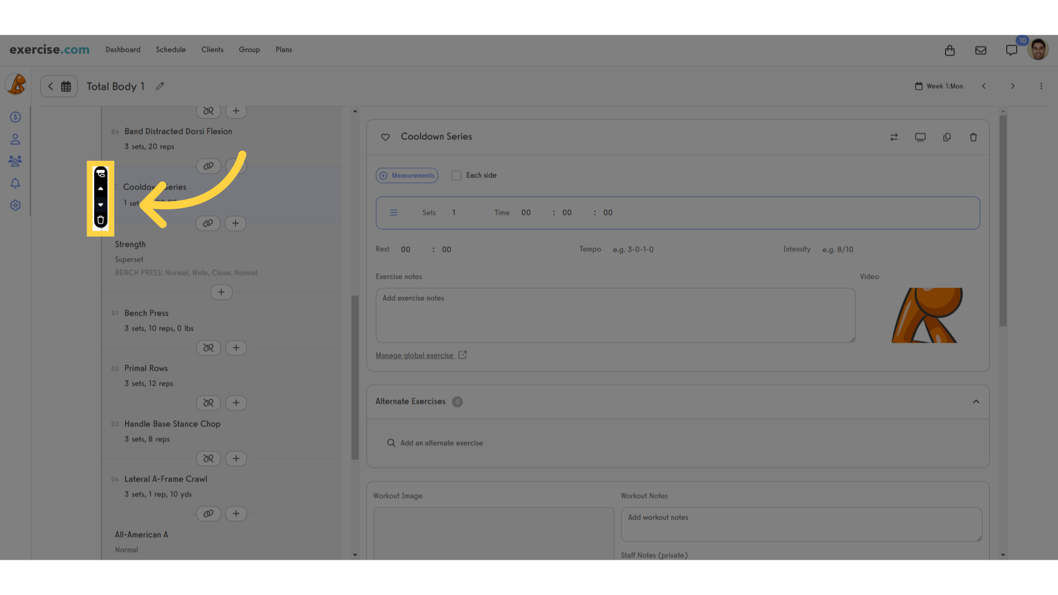Click the delete/trash icon for Cooldown Series
1058x595 pixels.
pos(101,221)
